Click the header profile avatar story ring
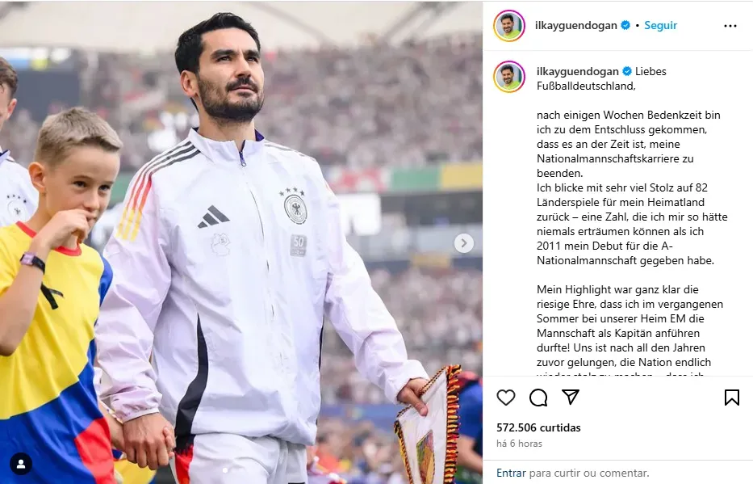The image size is (753, 484). 509,26
